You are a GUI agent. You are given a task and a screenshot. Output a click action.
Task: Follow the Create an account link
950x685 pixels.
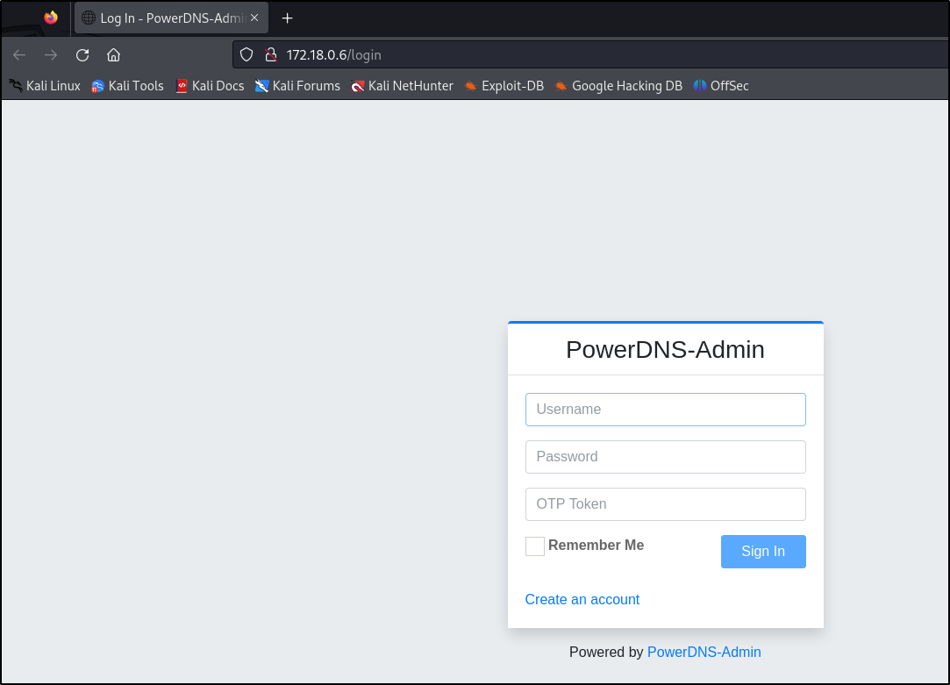pos(582,600)
